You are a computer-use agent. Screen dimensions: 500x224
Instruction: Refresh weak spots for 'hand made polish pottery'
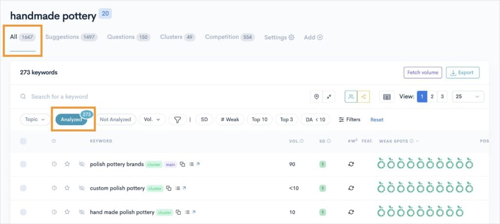tap(351, 212)
